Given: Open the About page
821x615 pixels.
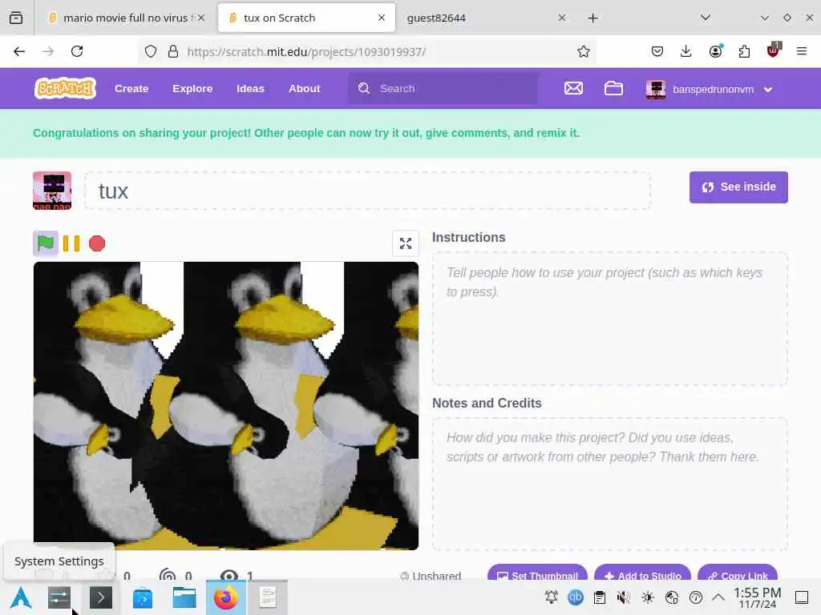Looking at the screenshot, I should click(304, 88).
